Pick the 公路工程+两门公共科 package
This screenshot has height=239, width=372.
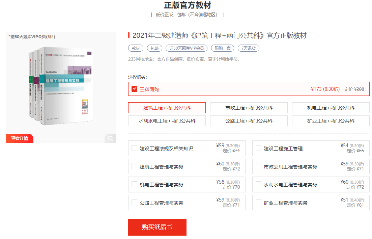click(x=249, y=121)
